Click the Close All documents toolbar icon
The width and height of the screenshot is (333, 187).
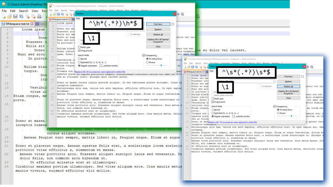33,16
